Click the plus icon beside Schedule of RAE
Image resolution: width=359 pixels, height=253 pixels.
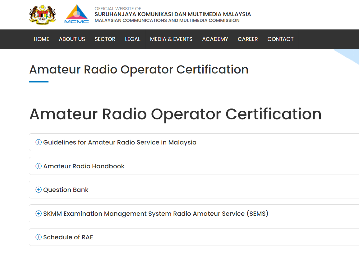[39, 237]
